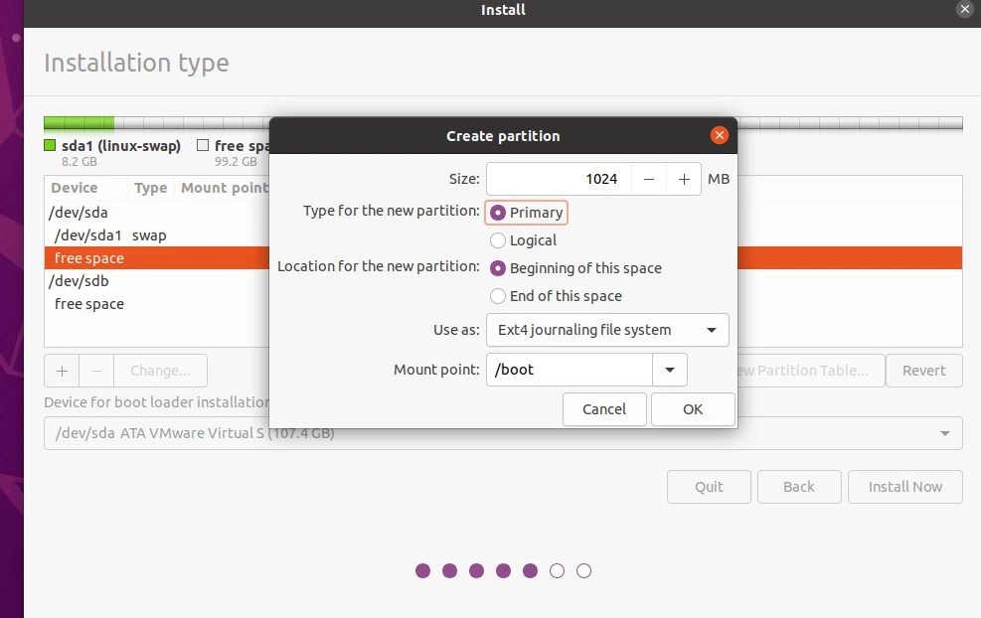Screen dimensions: 981x618
Task: Cancel the Create partition dialog
Action: click(604, 409)
